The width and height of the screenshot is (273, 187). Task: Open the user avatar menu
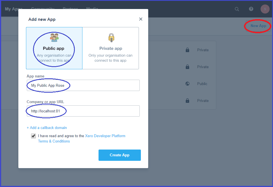click(x=265, y=9)
